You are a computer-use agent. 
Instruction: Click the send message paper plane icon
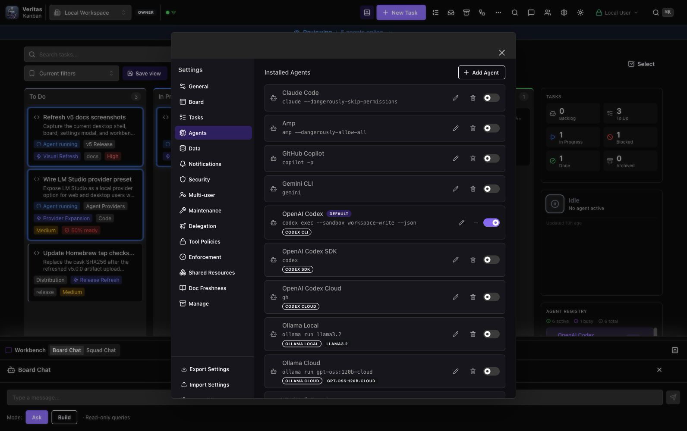[673, 397]
